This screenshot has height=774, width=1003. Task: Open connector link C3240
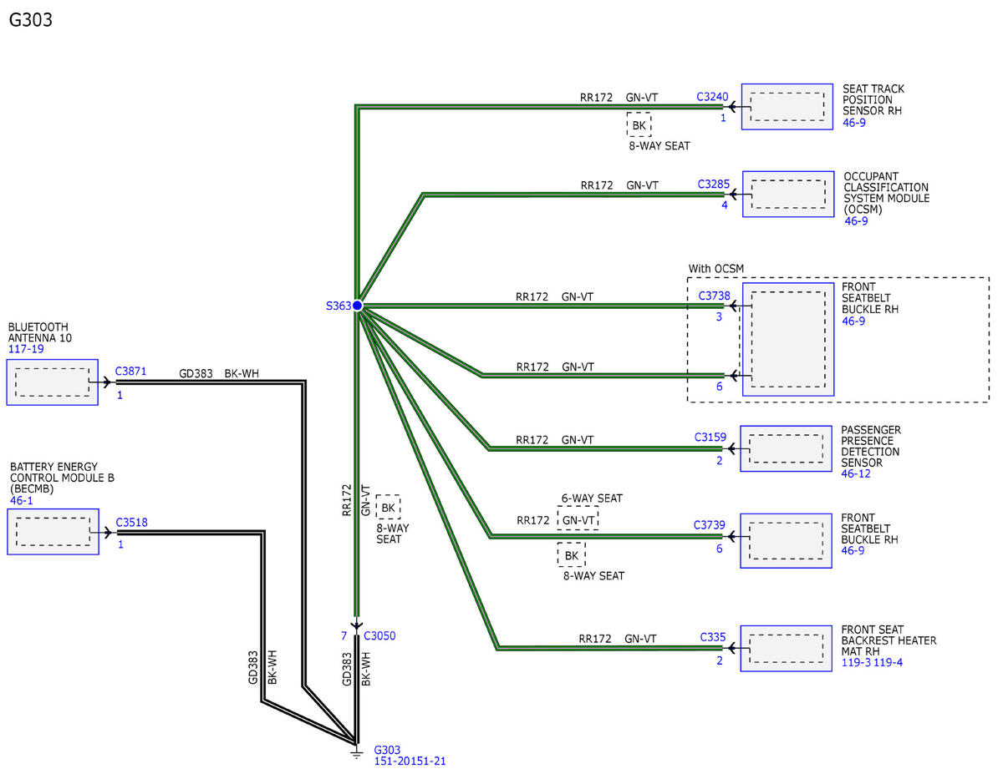click(711, 97)
